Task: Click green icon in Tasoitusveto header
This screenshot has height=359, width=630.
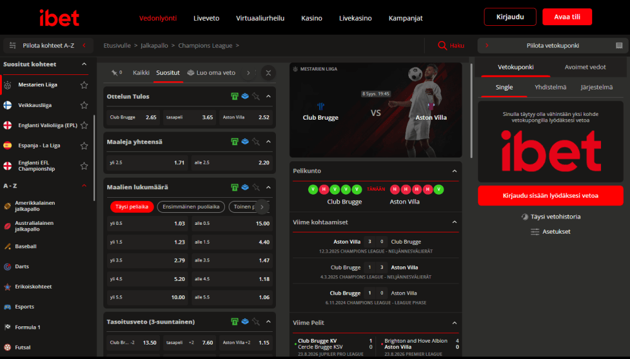Action: click(234, 322)
